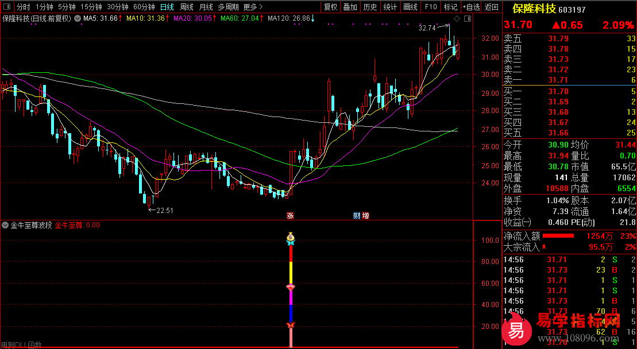Viewport: 637px width, 349px height.
Task: Click the red '涨' event marker
Action: pos(291,216)
